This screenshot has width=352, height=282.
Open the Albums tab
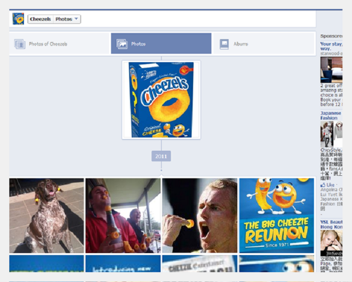(264, 44)
